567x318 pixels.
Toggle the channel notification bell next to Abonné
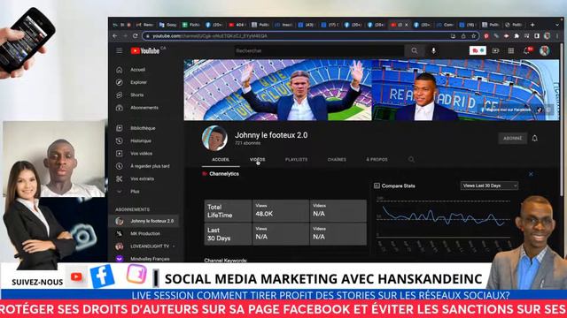535,138
